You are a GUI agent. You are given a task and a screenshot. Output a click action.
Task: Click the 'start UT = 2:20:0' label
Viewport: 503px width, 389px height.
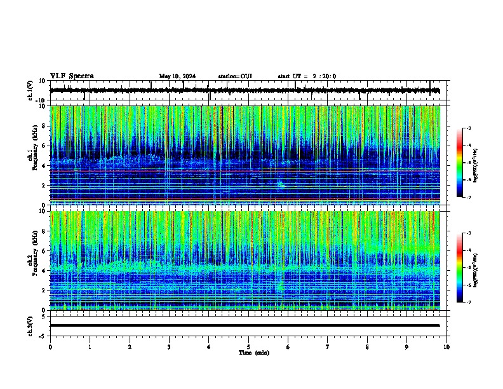click(307, 76)
